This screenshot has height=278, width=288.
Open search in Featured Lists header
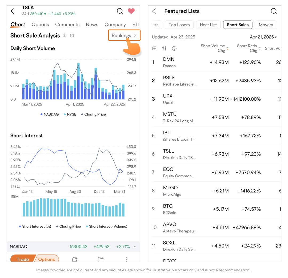pyautogui.click(x=274, y=11)
